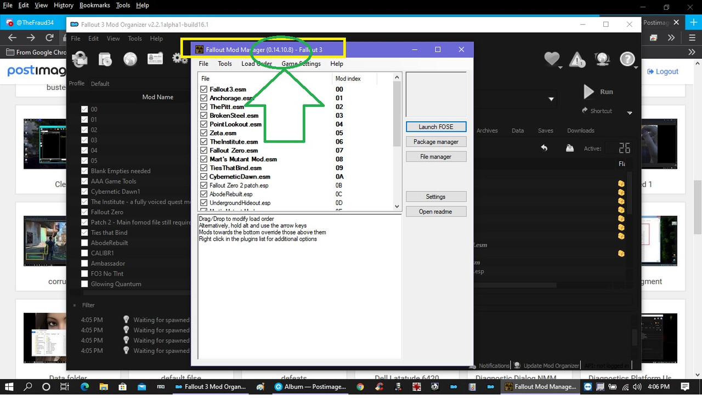Open Microsoft Store from taskbar

122,386
